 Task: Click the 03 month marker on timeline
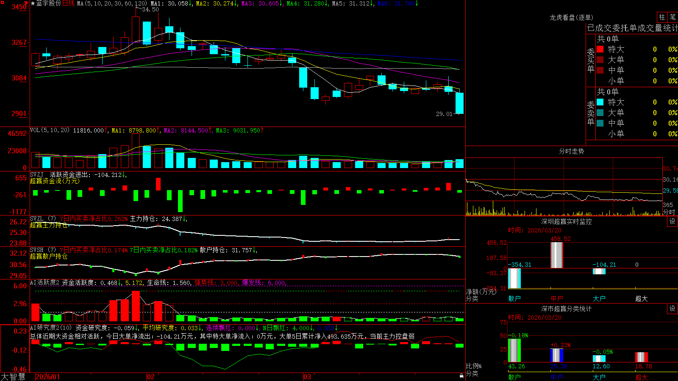click(x=307, y=377)
